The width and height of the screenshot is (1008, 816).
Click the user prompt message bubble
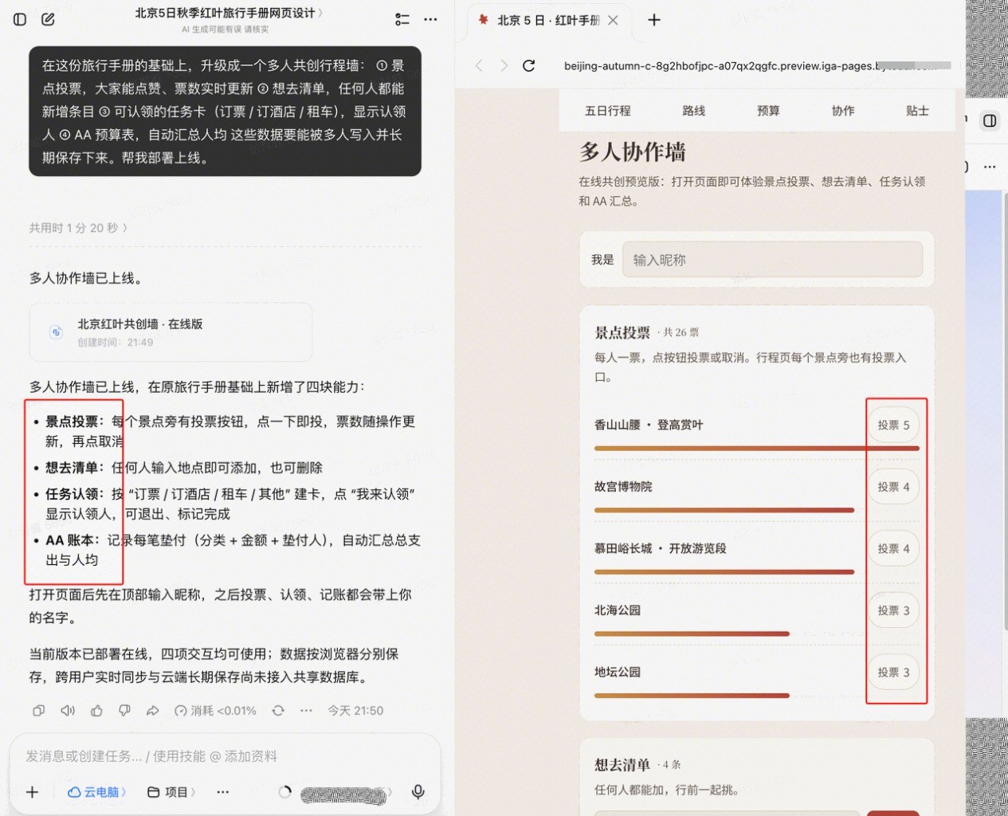pos(225,112)
